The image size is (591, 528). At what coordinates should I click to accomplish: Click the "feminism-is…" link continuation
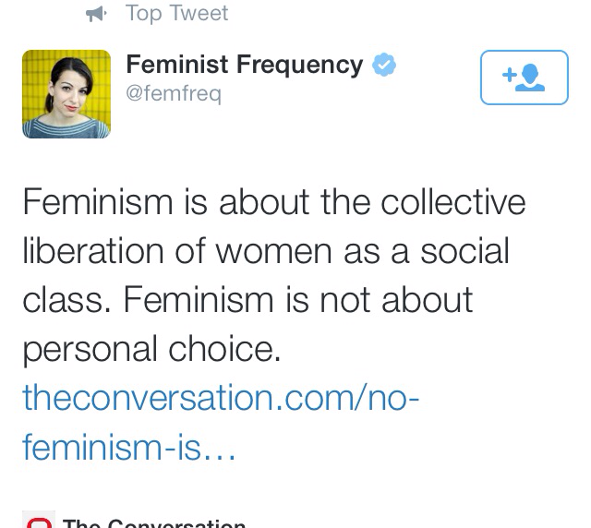click(x=129, y=448)
